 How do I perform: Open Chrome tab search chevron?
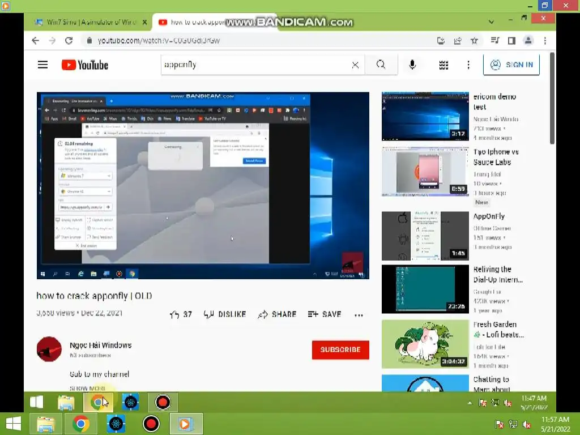[491, 22]
